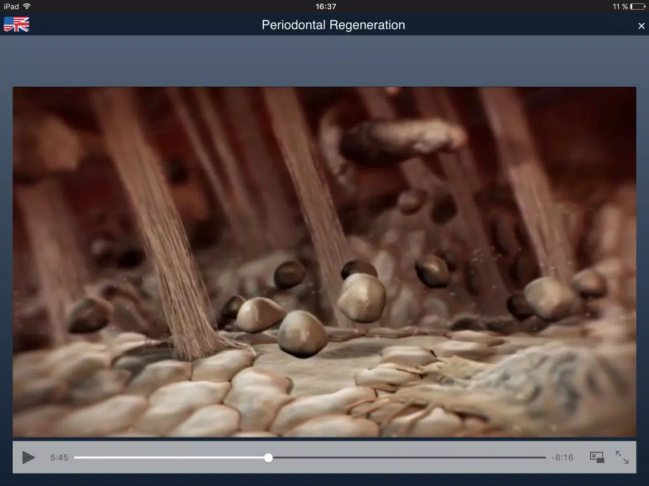Play the video
Screen dimensions: 649x486
tap(29, 457)
